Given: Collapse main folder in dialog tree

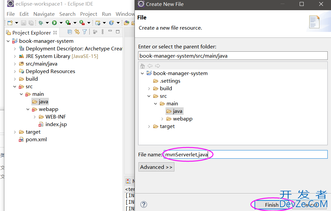Looking at the screenshot, I should tap(156, 104).
